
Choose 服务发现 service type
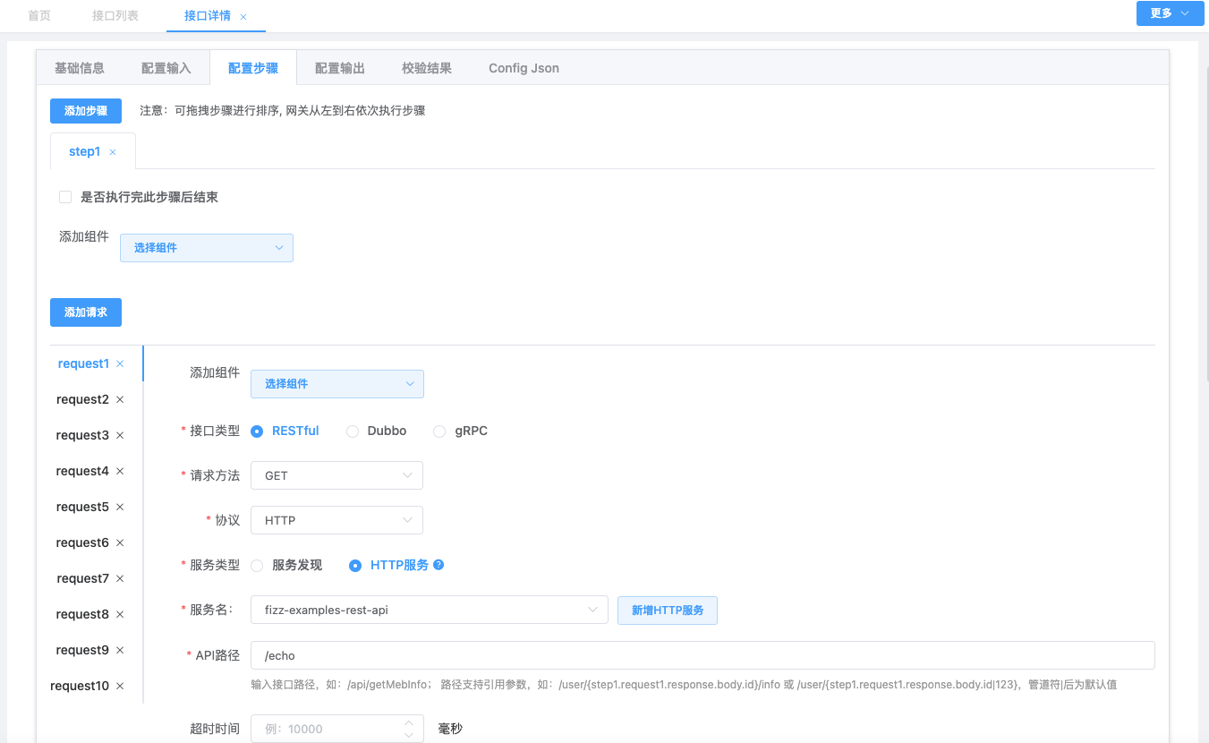[257, 565]
